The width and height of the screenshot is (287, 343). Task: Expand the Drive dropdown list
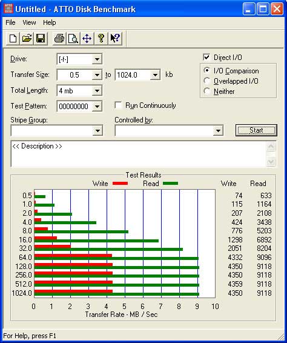97,59
